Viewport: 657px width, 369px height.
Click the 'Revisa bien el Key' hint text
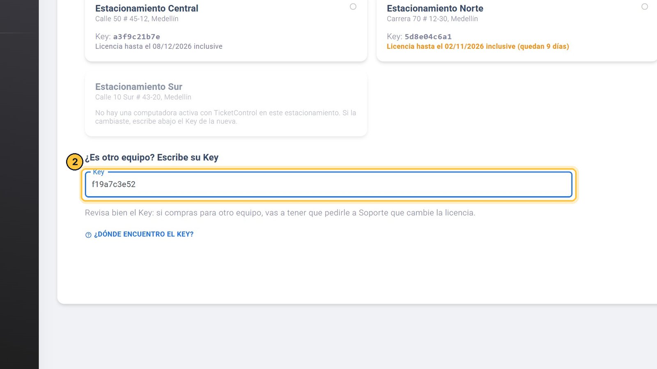coord(280,213)
